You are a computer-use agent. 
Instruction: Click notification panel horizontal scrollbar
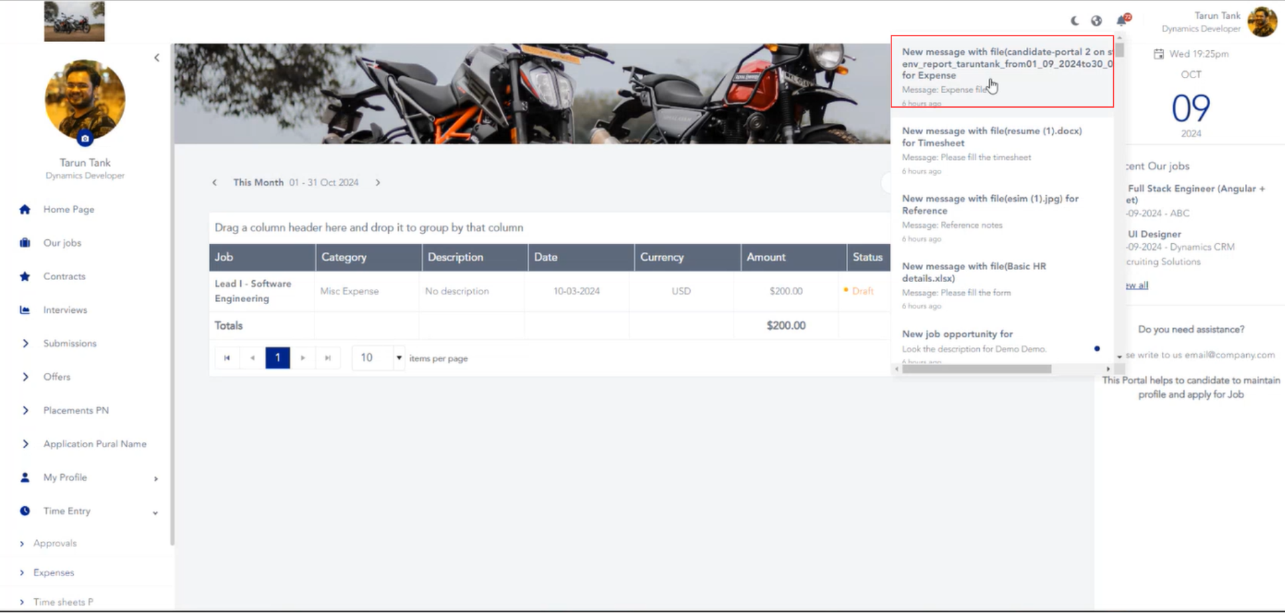point(976,370)
